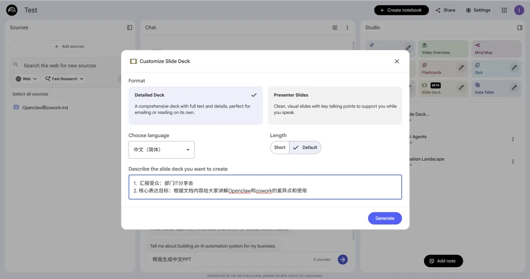This screenshot has width=530, height=279.
Task: Open the Quiz tile
Action: [497, 69]
